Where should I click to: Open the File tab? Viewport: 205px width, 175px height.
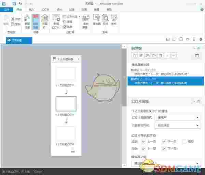6,10
